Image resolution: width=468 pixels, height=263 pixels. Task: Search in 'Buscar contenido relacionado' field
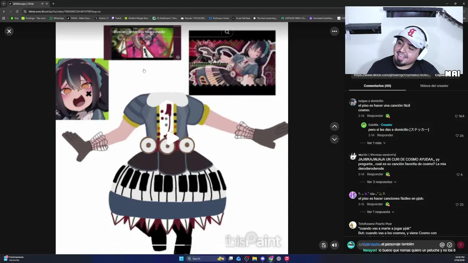tap(166, 32)
